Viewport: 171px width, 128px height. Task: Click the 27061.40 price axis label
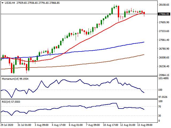click(164, 40)
